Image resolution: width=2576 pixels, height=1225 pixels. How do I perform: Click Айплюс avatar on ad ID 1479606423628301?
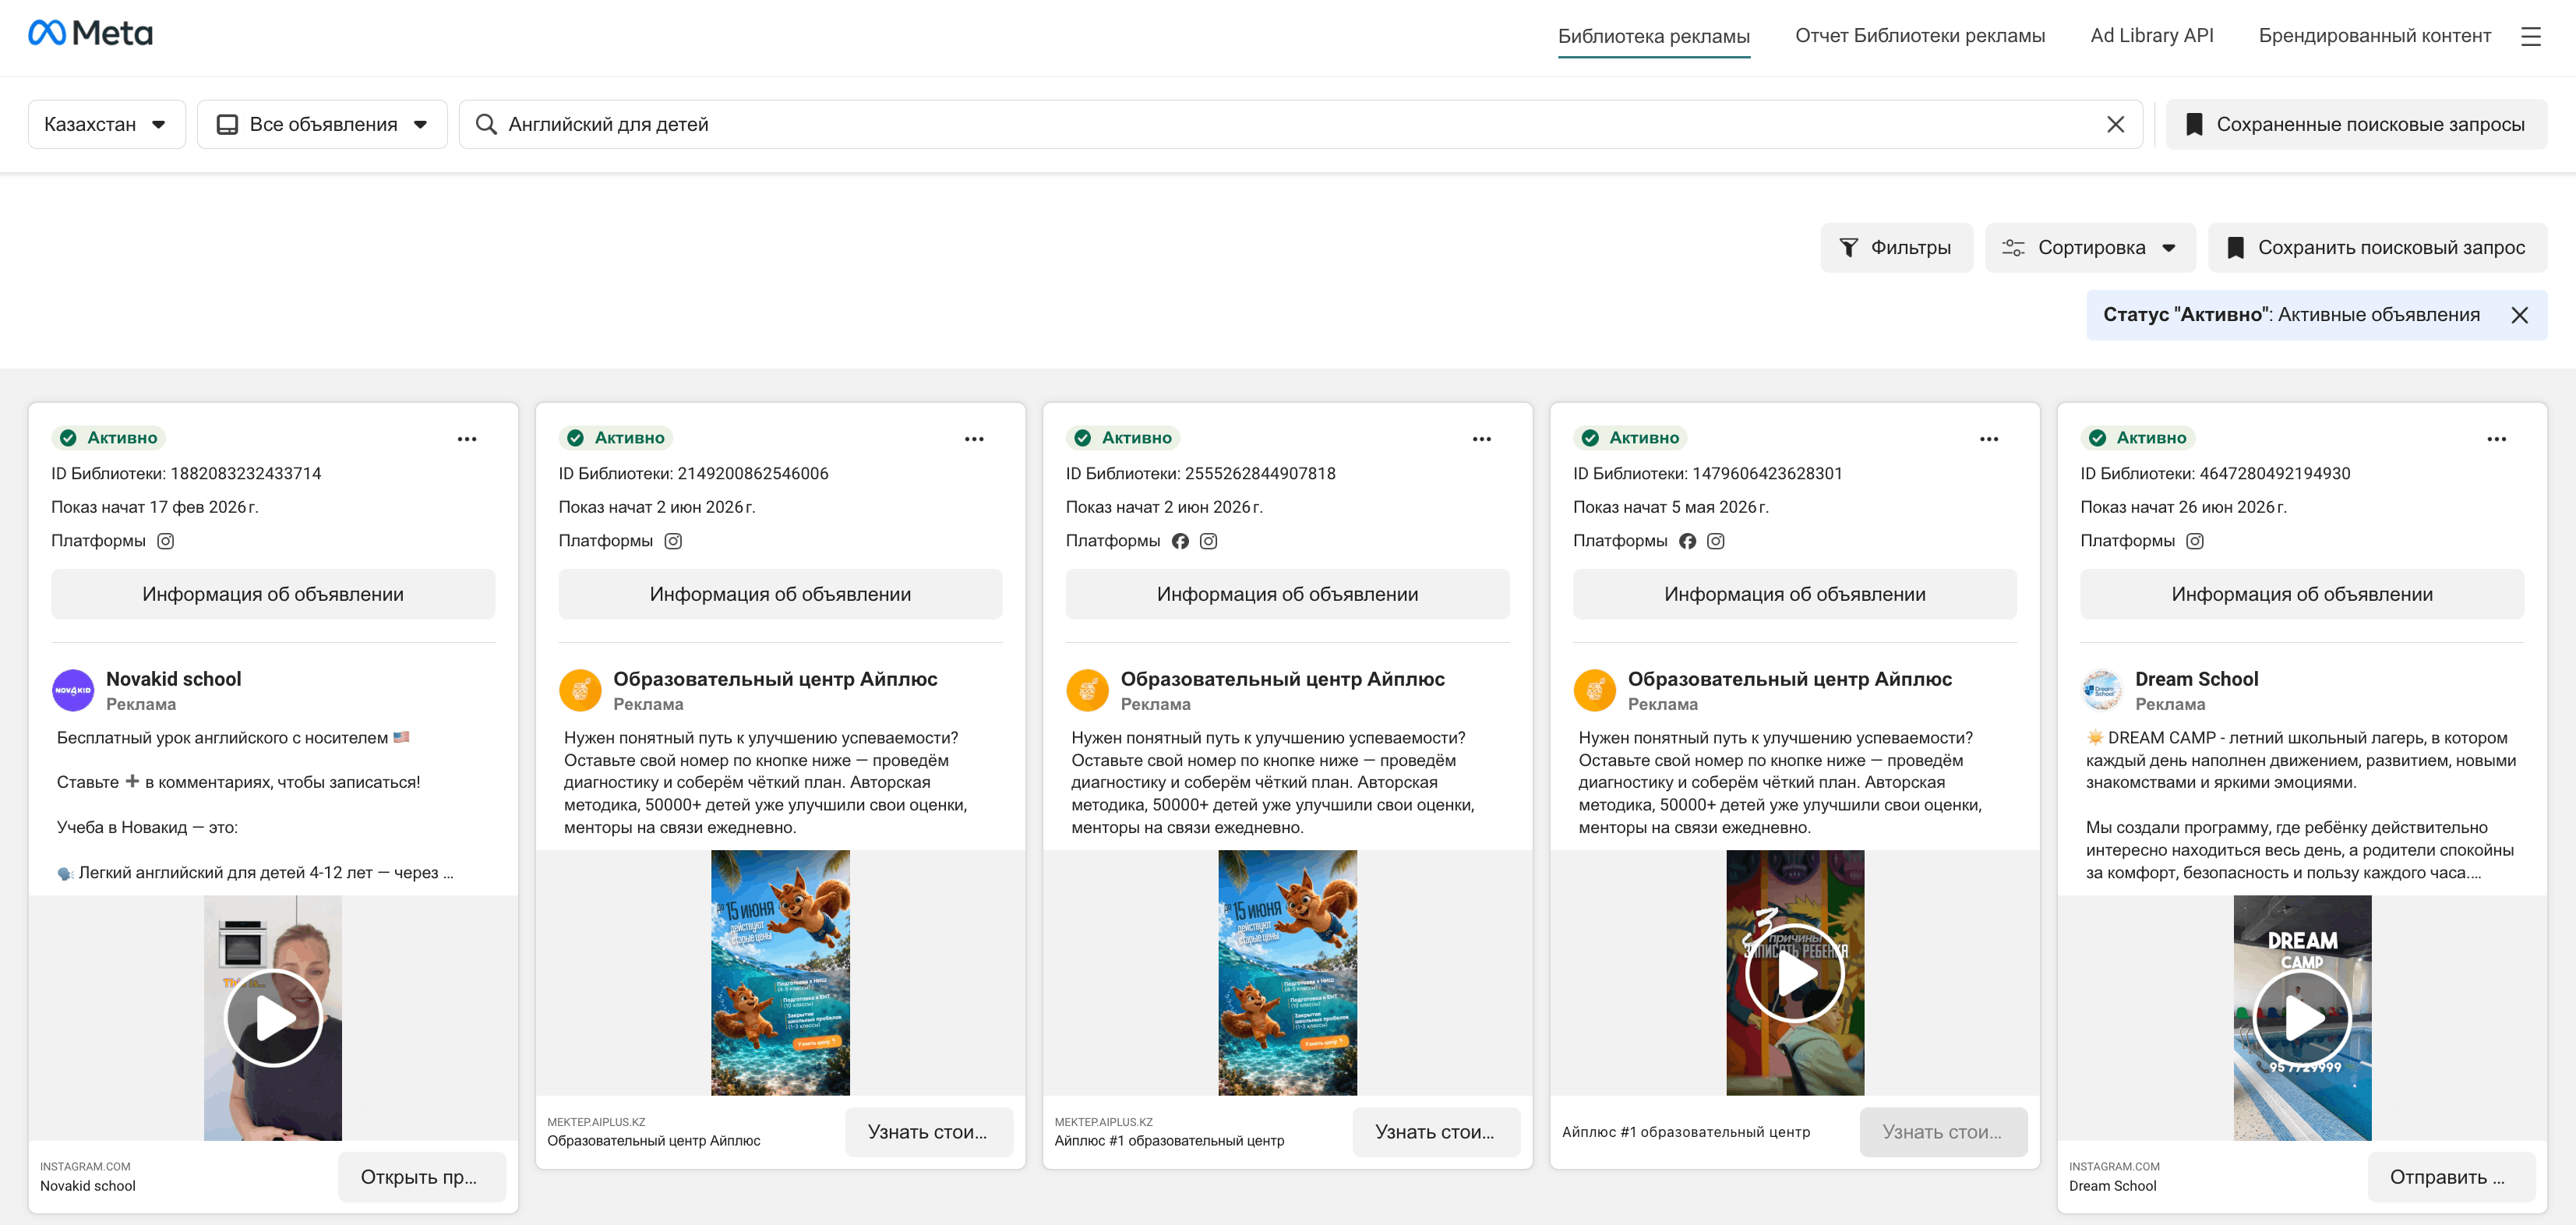tap(1594, 690)
